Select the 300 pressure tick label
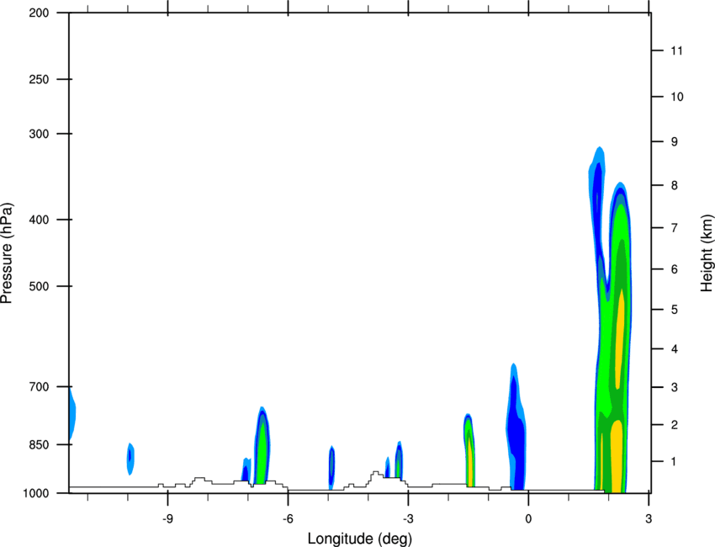This screenshot has width=715, height=547. point(39,134)
